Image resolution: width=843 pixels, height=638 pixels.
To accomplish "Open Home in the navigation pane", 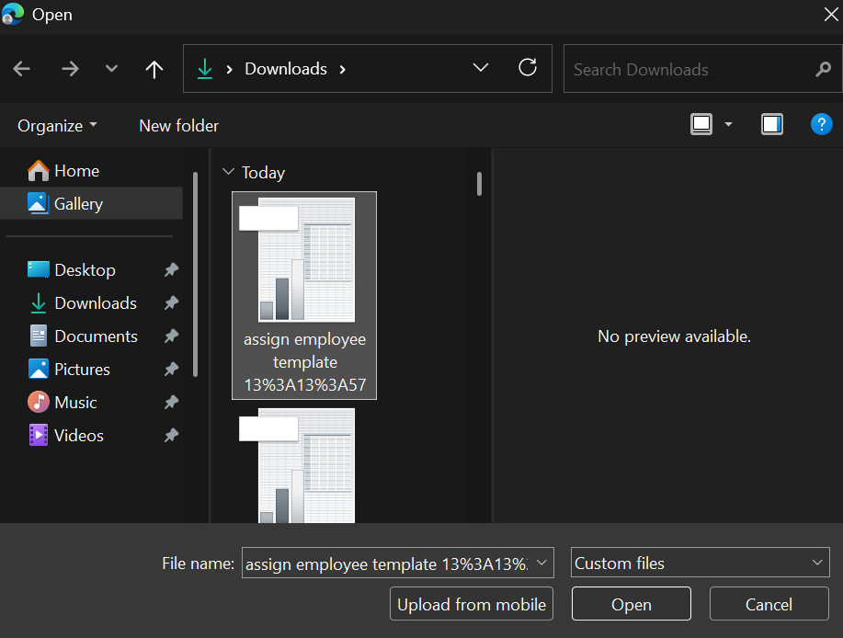I will 91,171.
